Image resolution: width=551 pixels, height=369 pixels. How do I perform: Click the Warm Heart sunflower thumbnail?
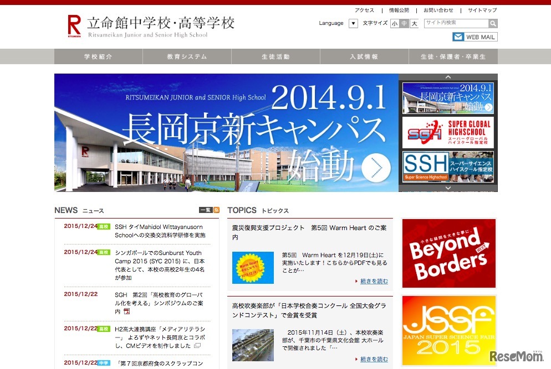(253, 268)
